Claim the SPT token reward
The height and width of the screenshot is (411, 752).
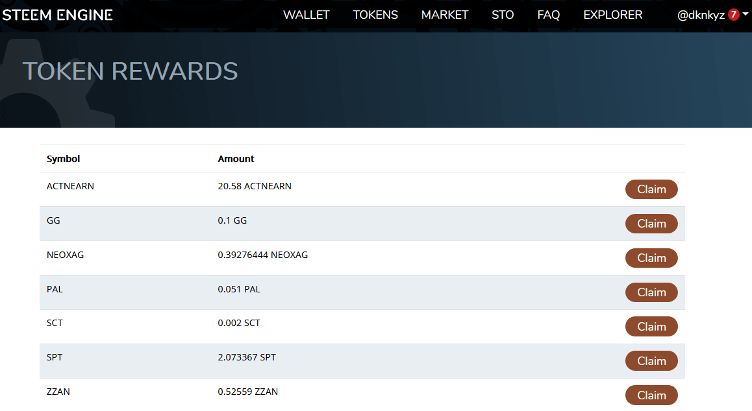(651, 360)
